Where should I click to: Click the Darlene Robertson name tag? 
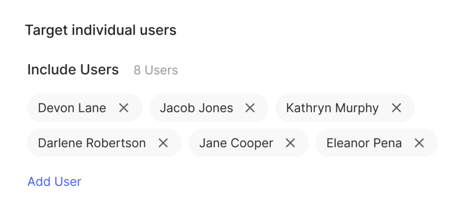(x=92, y=143)
